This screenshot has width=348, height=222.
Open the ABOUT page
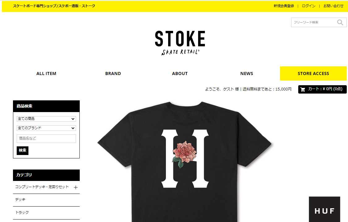click(x=180, y=73)
